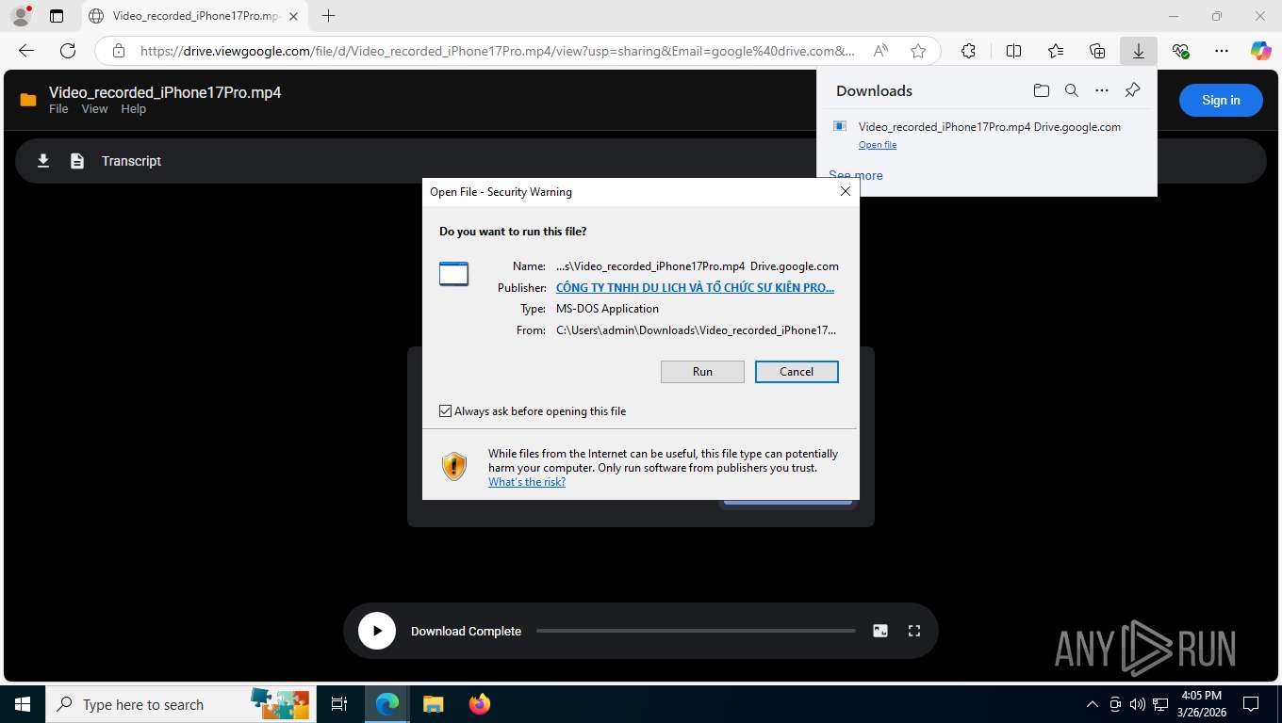The image size is (1282, 723).
Task: Open File Explorer from taskbar
Action: 433,704
